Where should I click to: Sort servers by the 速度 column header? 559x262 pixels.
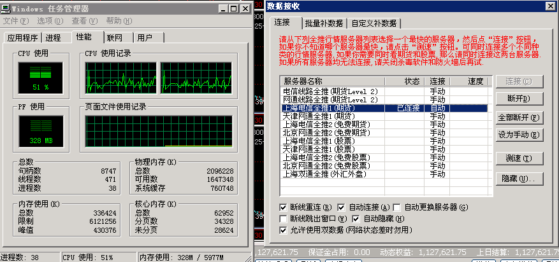[475, 81]
